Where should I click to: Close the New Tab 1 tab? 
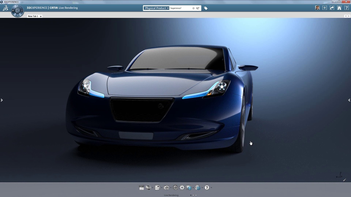41,16
